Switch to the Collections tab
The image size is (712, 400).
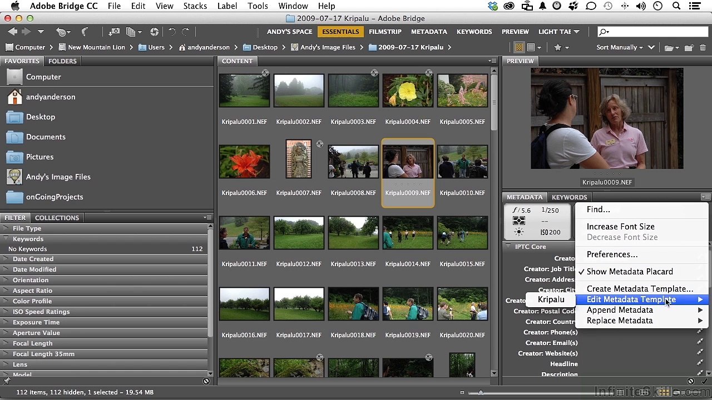57,218
